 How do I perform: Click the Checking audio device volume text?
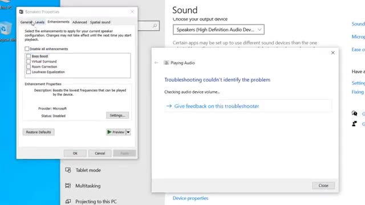click(192, 92)
